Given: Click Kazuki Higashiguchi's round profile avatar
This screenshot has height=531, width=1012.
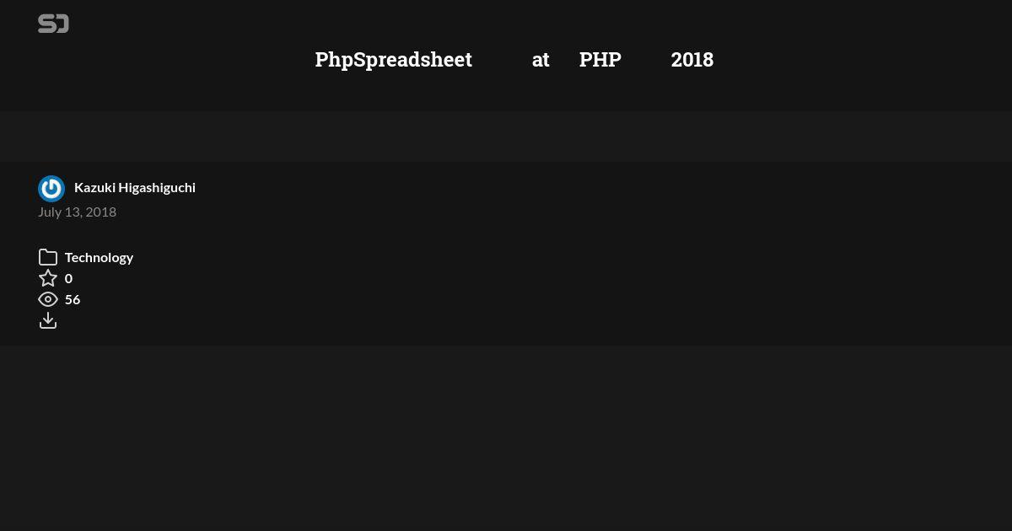Looking at the screenshot, I should click(51, 189).
